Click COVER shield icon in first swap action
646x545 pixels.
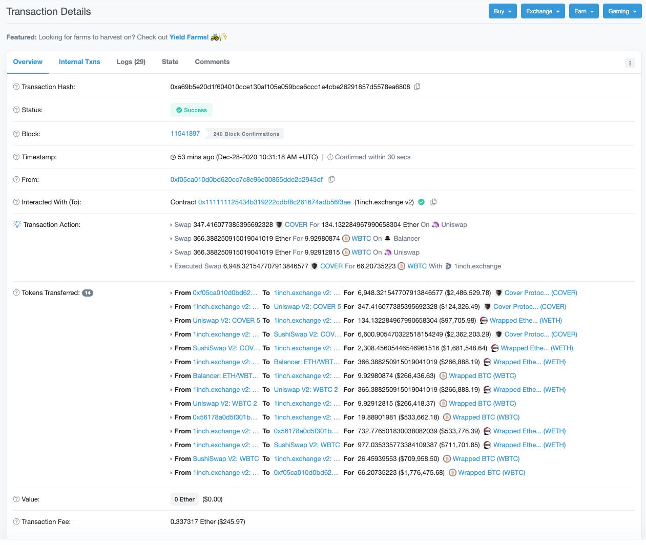pyautogui.click(x=279, y=224)
